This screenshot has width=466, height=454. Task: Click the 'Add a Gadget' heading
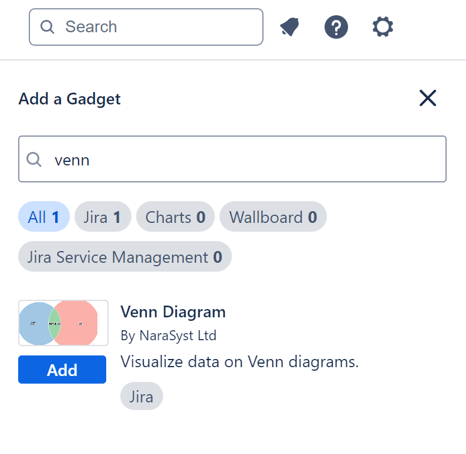pos(70,99)
